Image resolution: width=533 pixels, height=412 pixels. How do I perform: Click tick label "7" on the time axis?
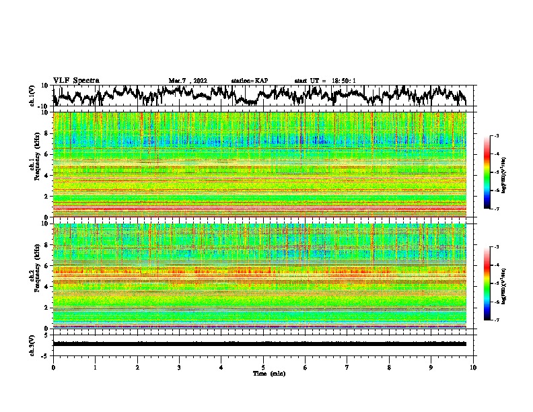pyautogui.click(x=347, y=368)
